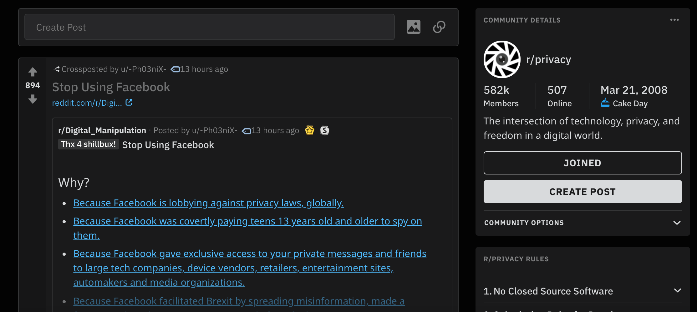Image resolution: width=697 pixels, height=312 pixels.
Task: Open community details three-dot menu
Action: click(x=674, y=20)
